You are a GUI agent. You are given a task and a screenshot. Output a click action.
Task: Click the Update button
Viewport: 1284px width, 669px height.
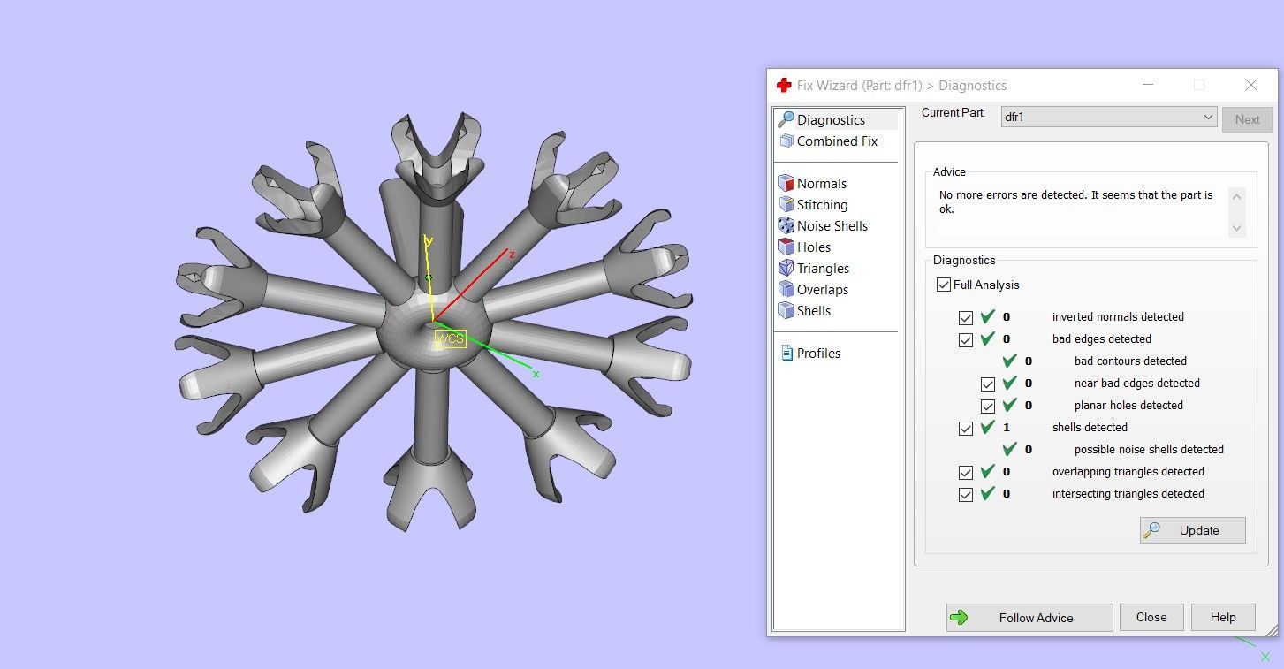pos(1192,530)
